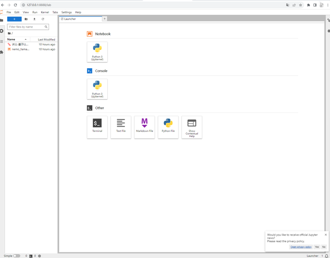
Task: Click the browser address bar URL
Action: 39,5
